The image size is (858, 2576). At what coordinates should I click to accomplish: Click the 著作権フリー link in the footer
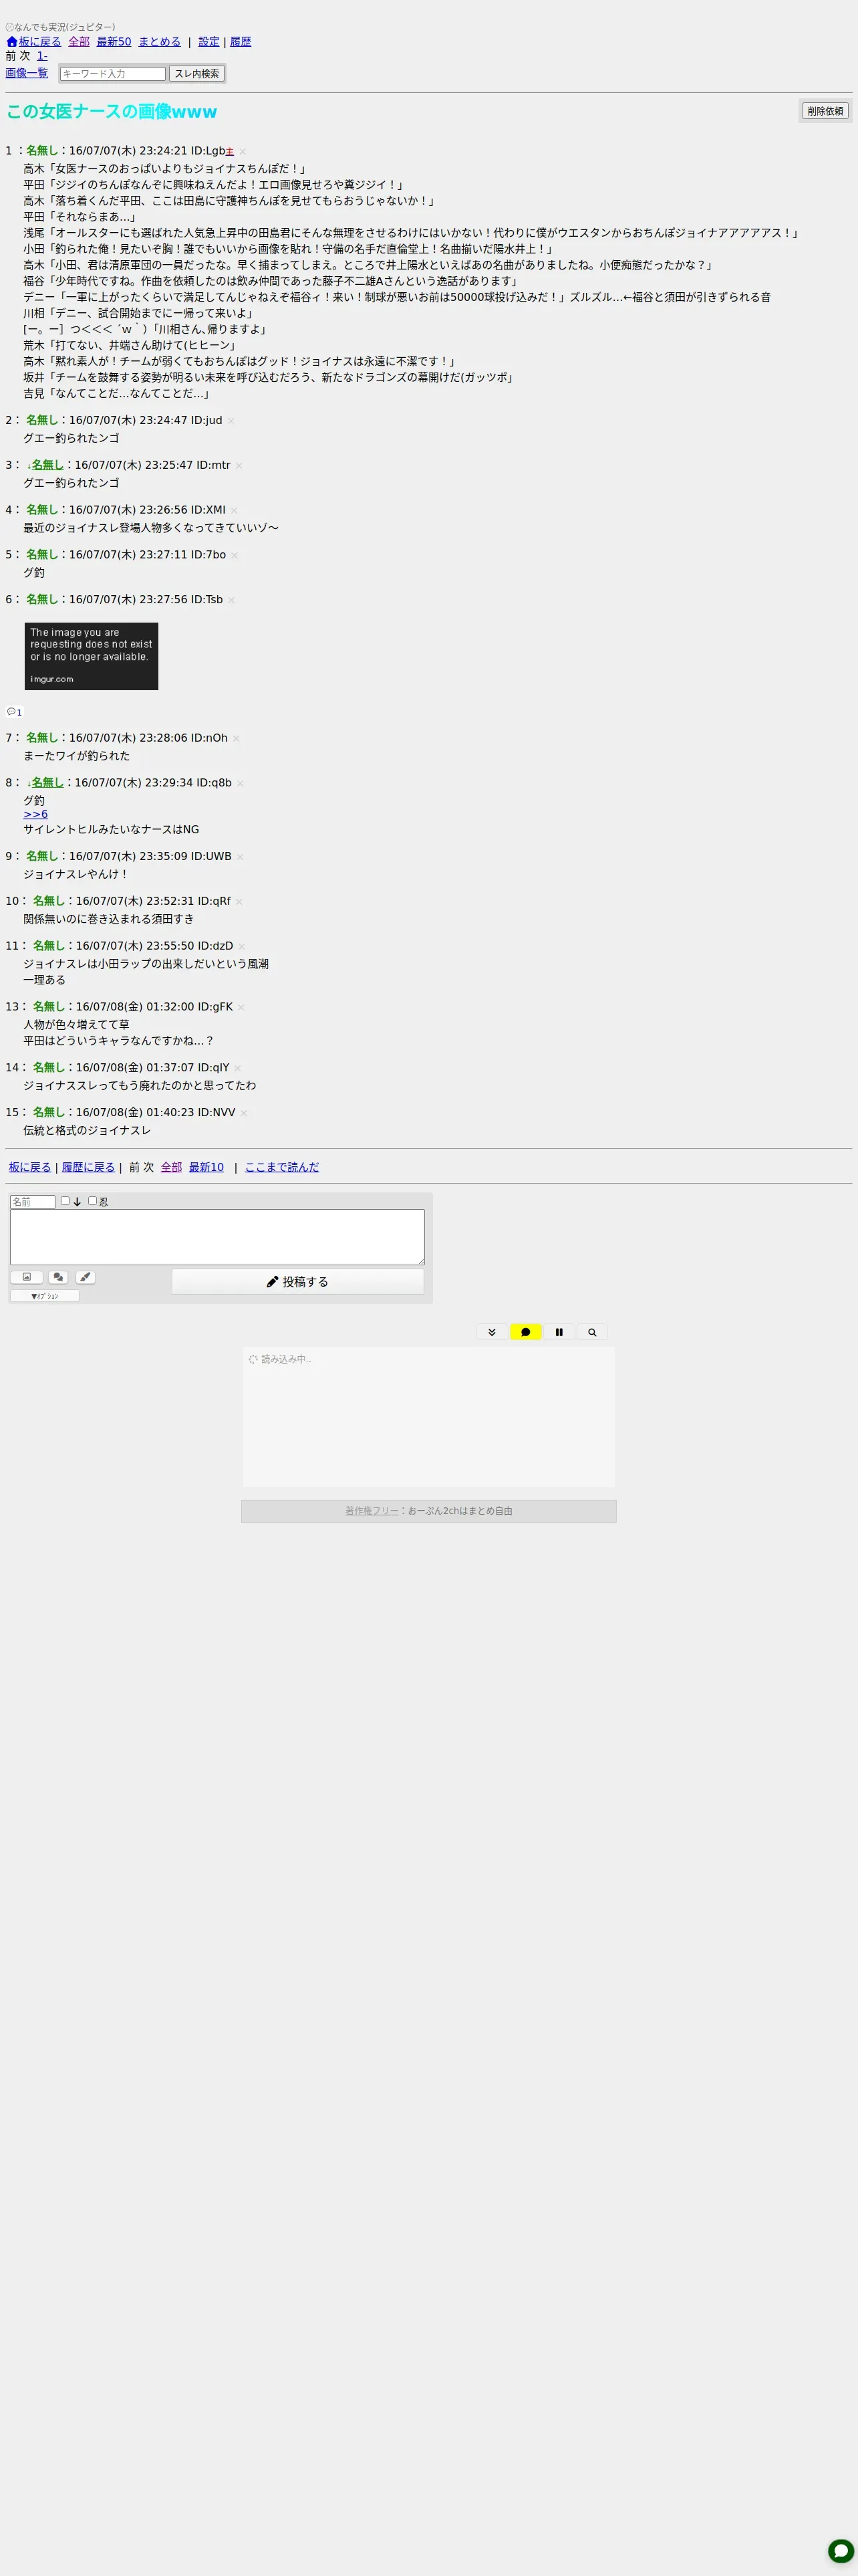tap(372, 1511)
